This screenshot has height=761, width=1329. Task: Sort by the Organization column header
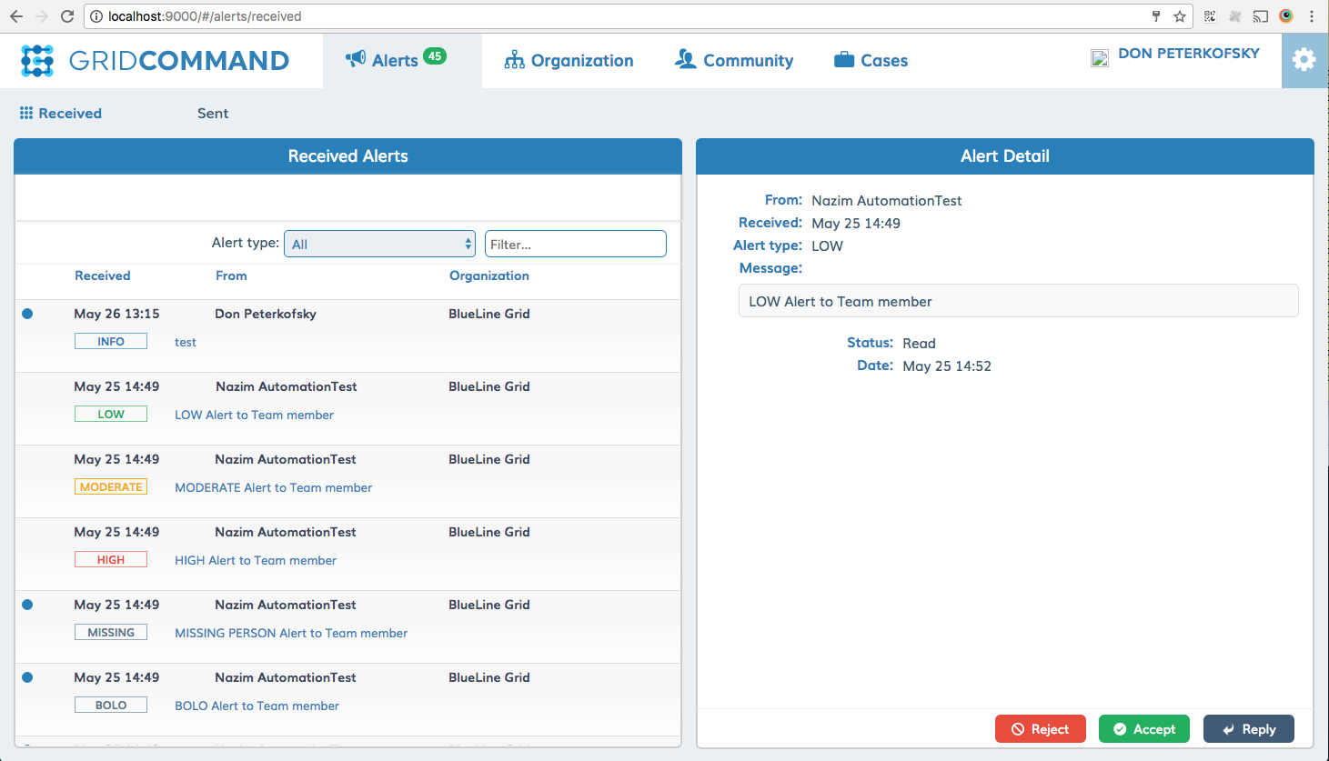tap(489, 275)
